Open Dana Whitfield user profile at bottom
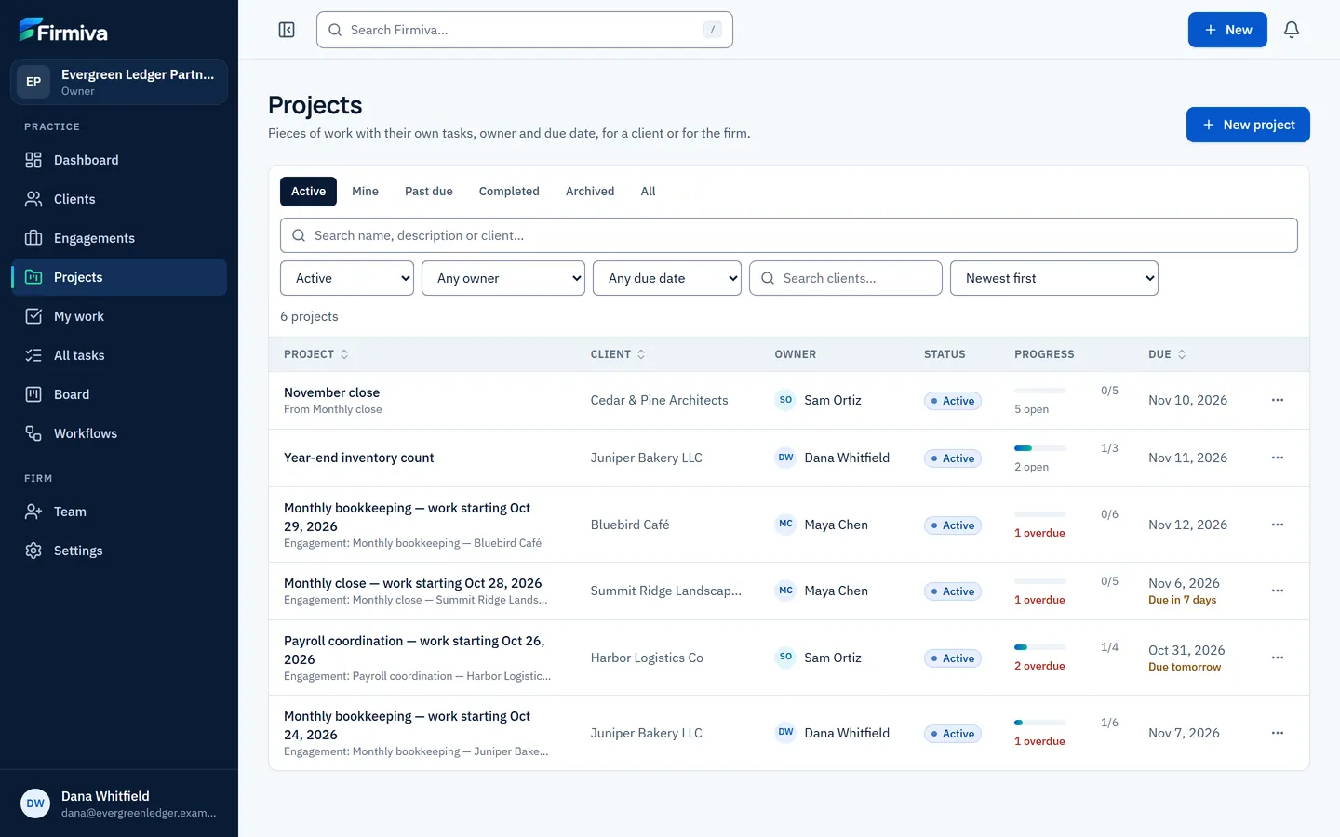Viewport: 1340px width, 837px height. click(119, 804)
